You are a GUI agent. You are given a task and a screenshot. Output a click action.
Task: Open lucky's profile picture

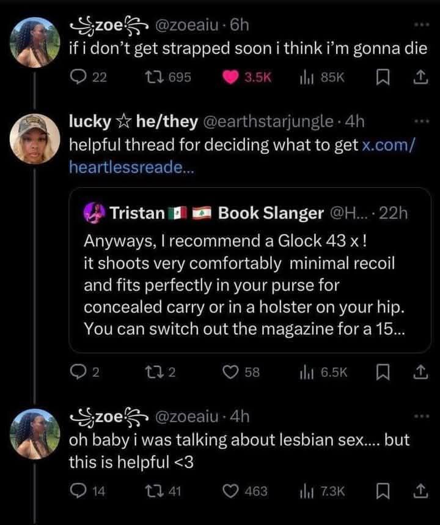coord(35,138)
